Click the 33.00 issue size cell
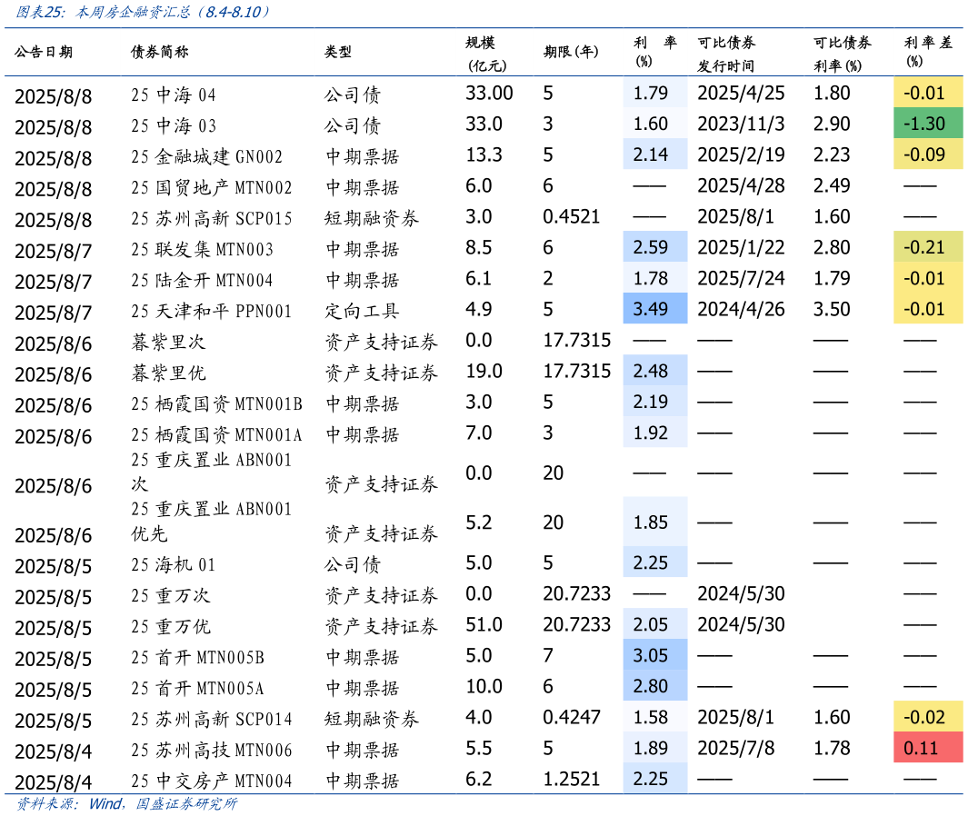Image resolution: width=968 pixels, height=816 pixels. coord(489,94)
